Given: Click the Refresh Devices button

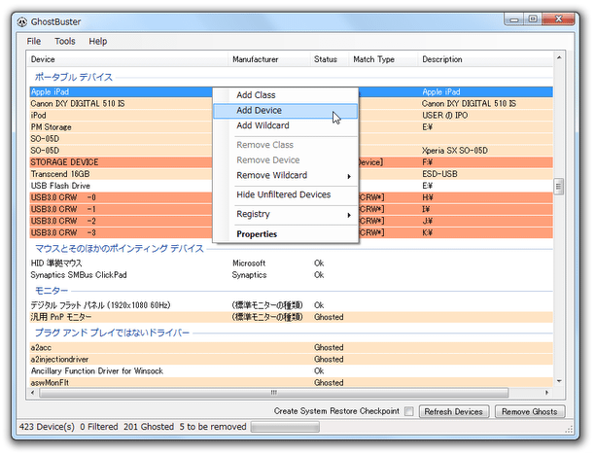Looking at the screenshot, I should [454, 411].
